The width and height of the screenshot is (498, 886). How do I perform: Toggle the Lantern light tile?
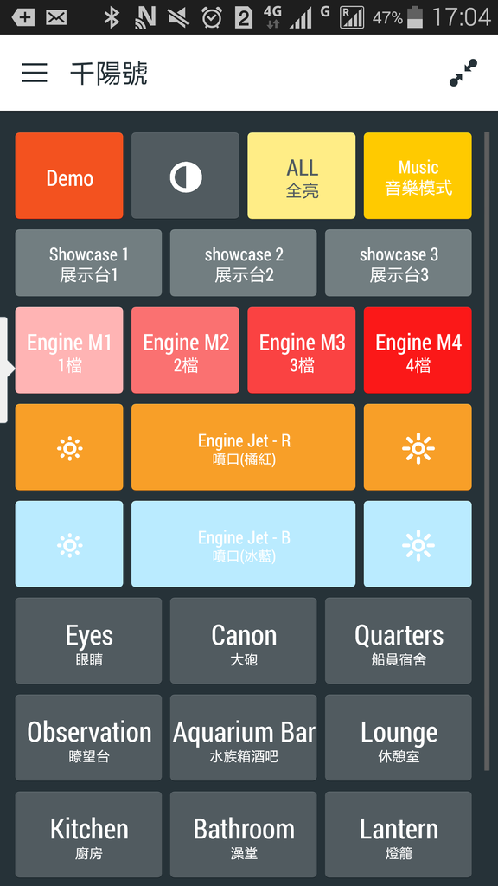coord(399,835)
